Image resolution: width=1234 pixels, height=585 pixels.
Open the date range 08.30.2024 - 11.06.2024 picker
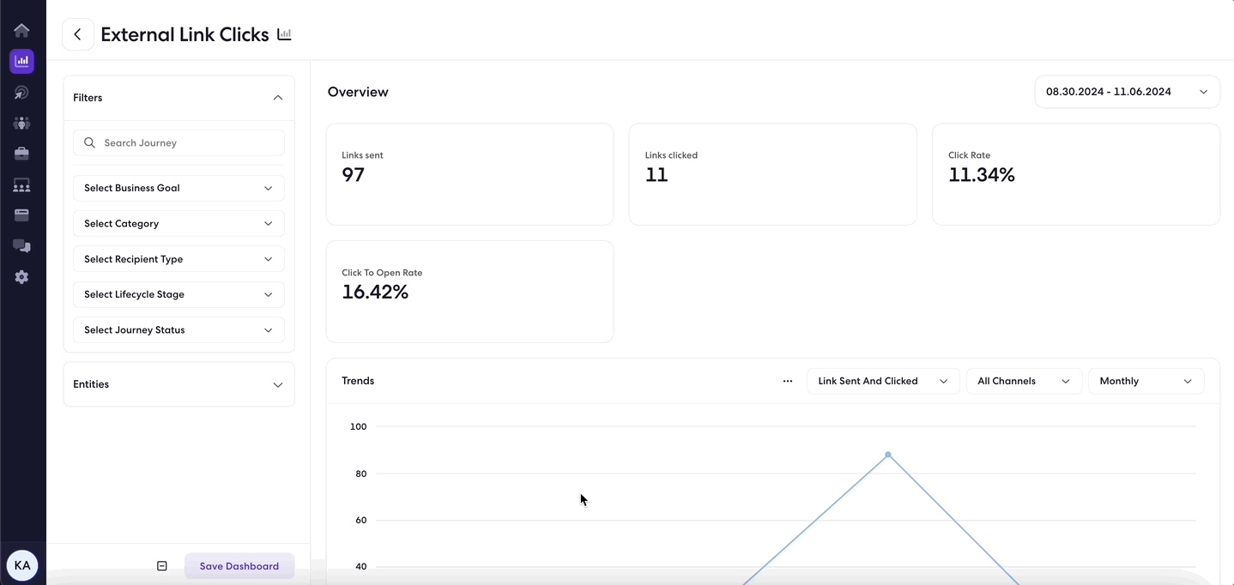(x=1127, y=92)
